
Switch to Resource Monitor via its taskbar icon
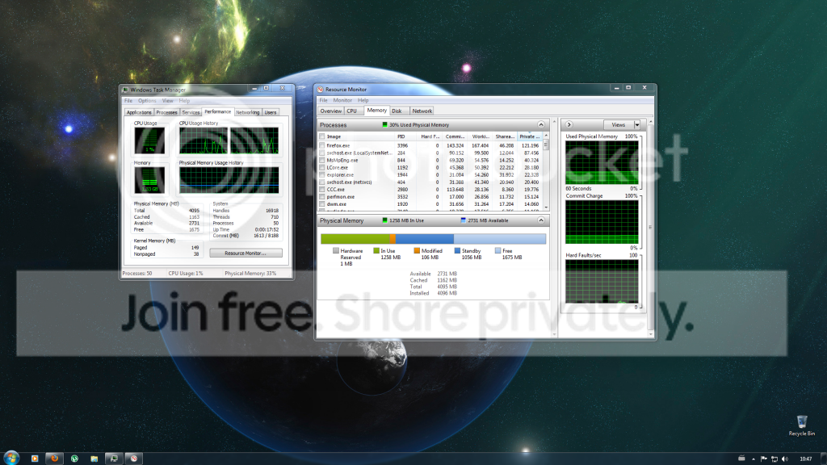tap(134, 459)
